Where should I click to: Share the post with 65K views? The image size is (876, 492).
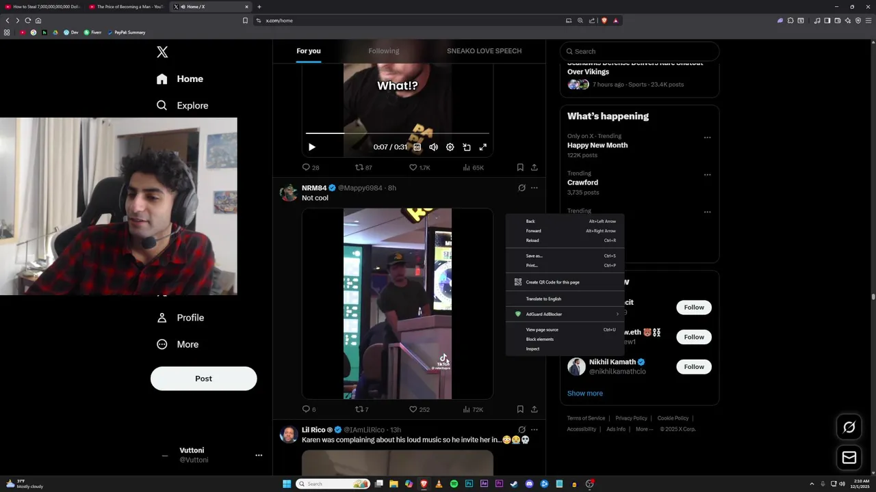click(x=534, y=167)
